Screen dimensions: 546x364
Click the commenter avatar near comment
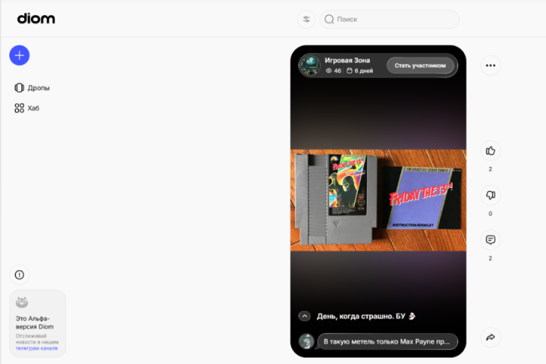(x=306, y=342)
